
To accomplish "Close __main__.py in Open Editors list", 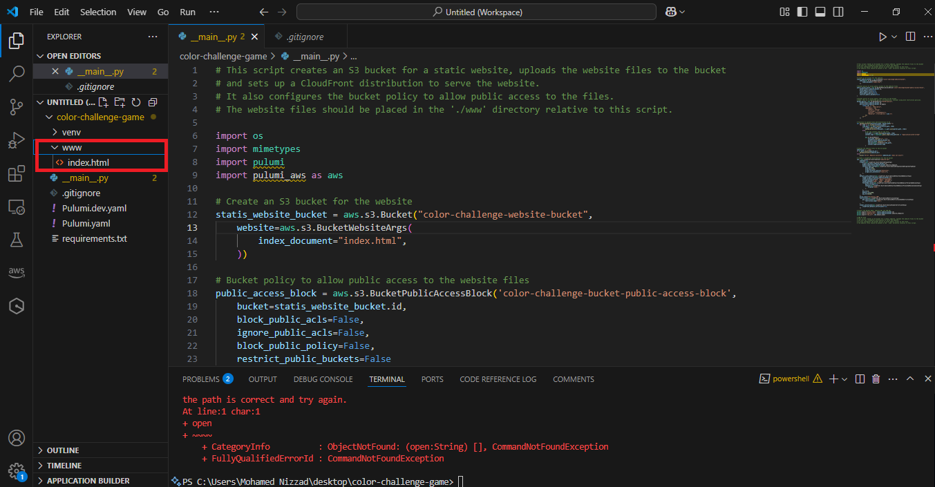I will click(x=56, y=72).
